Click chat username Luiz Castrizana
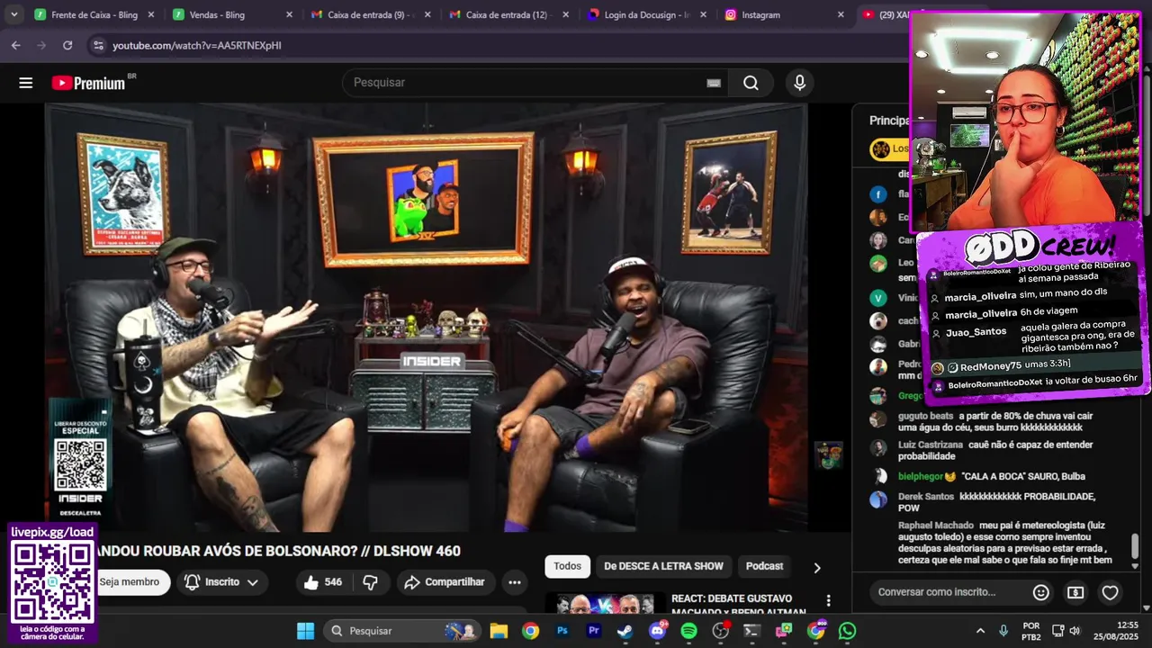Viewport: 1152px width, 648px height. (x=930, y=445)
